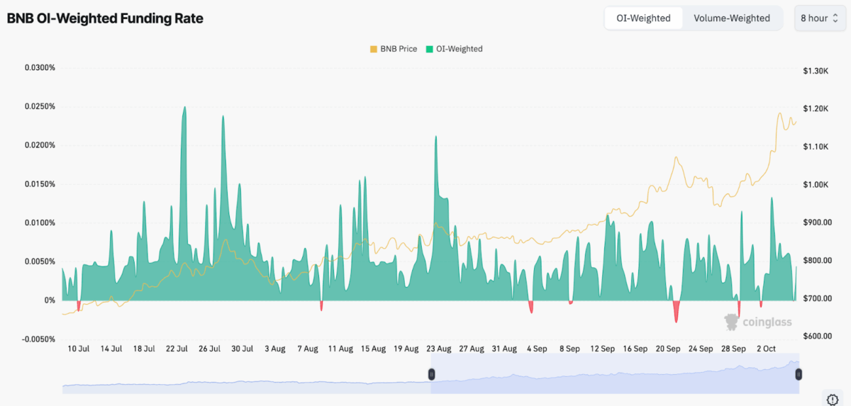This screenshot has width=851, height=406.
Task: Grab the left range slider handle
Action: point(430,373)
